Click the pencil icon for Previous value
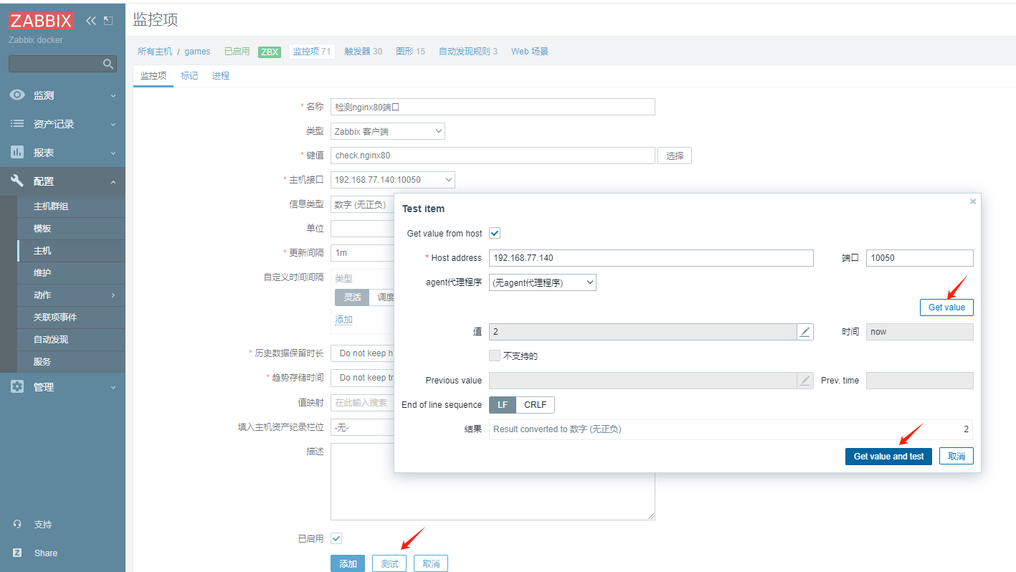This screenshot has width=1016, height=572. click(x=805, y=381)
